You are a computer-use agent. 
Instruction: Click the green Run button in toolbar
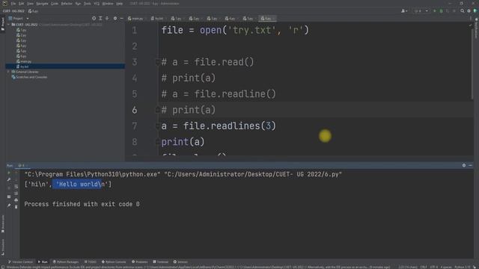point(435,11)
